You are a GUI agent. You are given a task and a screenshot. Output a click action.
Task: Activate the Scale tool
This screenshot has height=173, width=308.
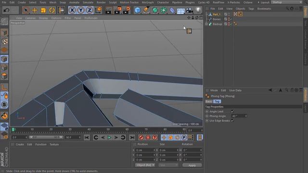(x=43, y=10)
